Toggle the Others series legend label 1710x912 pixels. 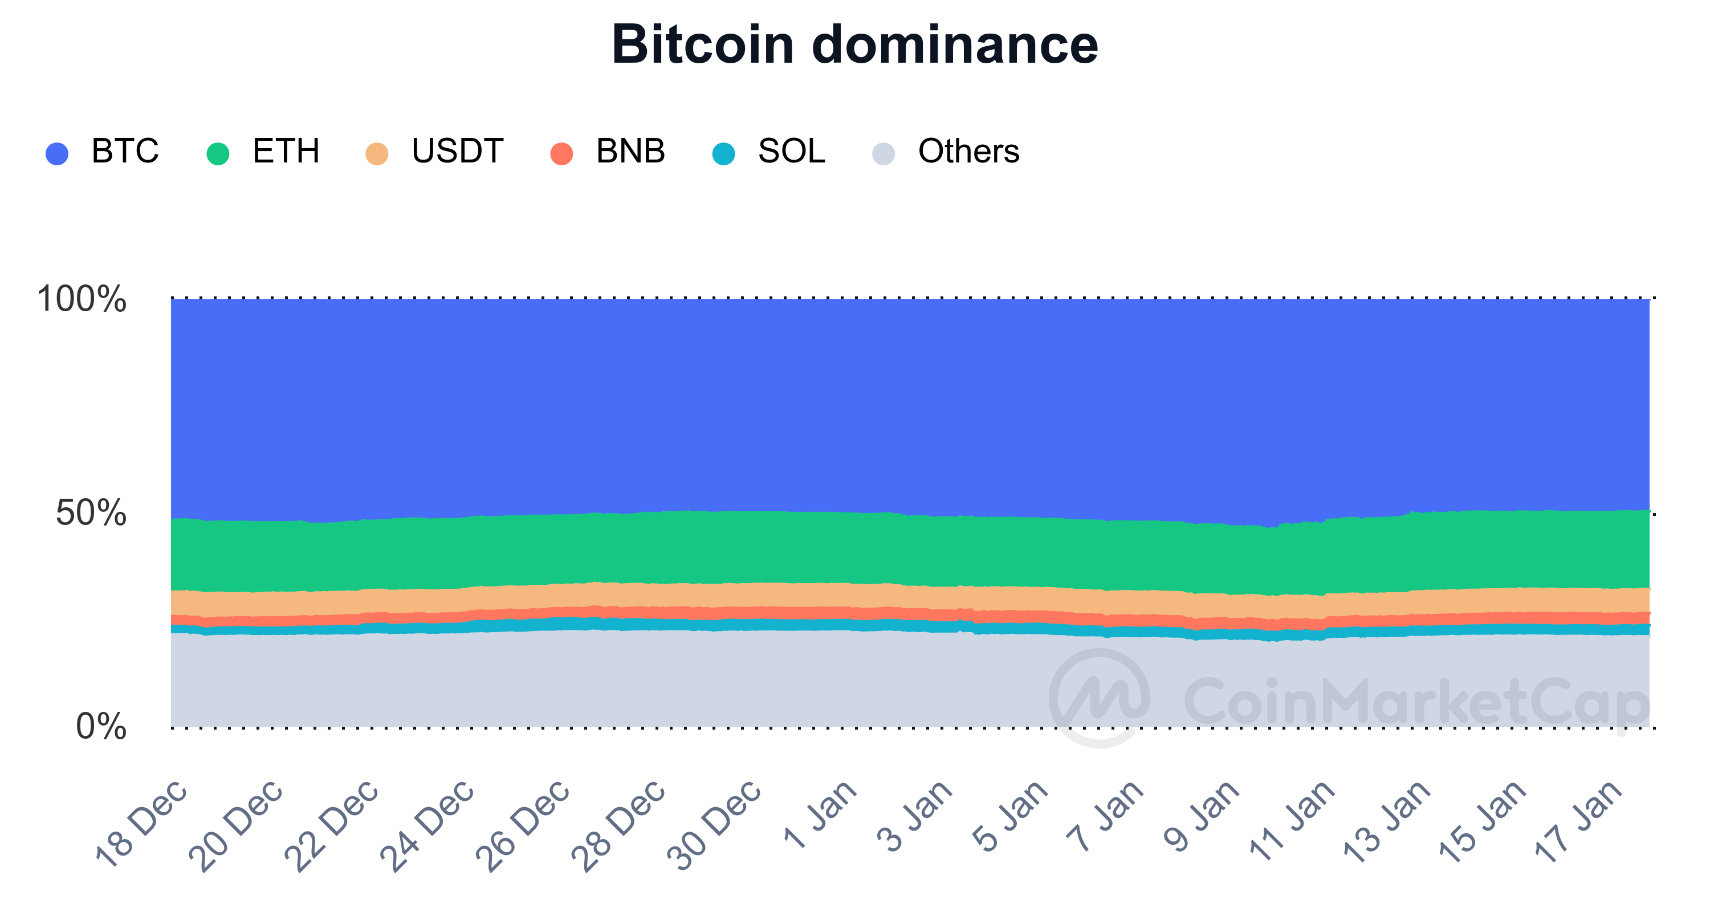(x=968, y=152)
